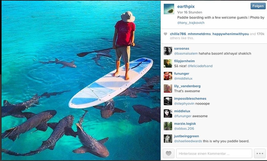The height and width of the screenshot is (161, 267).
Task: Click filipjornheim's avatar thumbnail
Action: point(168,63)
